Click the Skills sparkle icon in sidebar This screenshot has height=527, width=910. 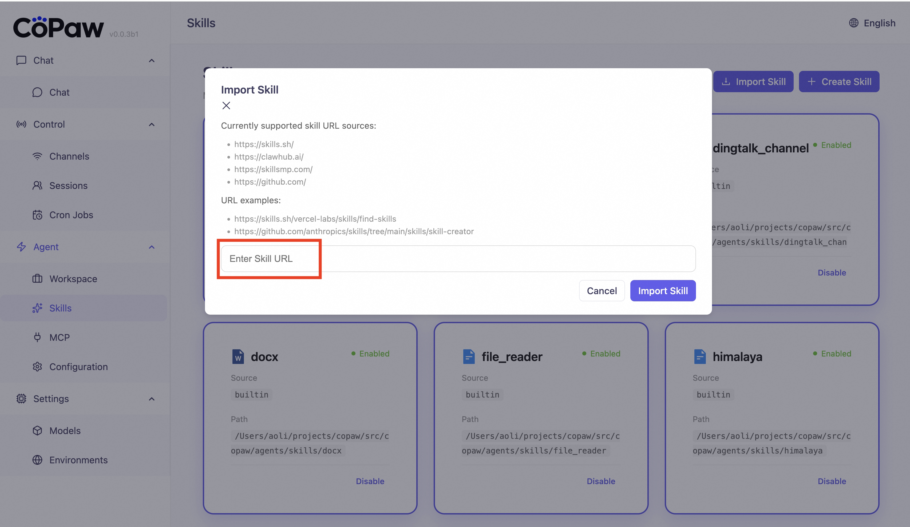(37, 308)
